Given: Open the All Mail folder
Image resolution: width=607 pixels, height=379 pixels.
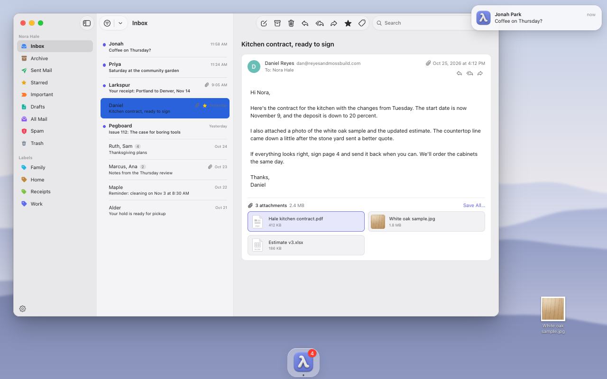Looking at the screenshot, I should coord(55,119).
